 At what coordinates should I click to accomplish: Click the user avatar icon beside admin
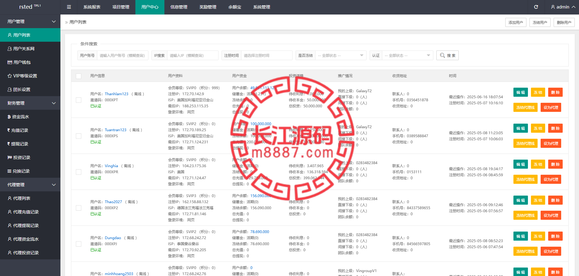pos(553,7)
